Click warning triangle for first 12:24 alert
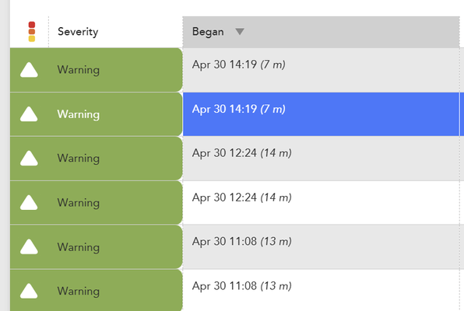464x311 pixels. click(x=29, y=158)
